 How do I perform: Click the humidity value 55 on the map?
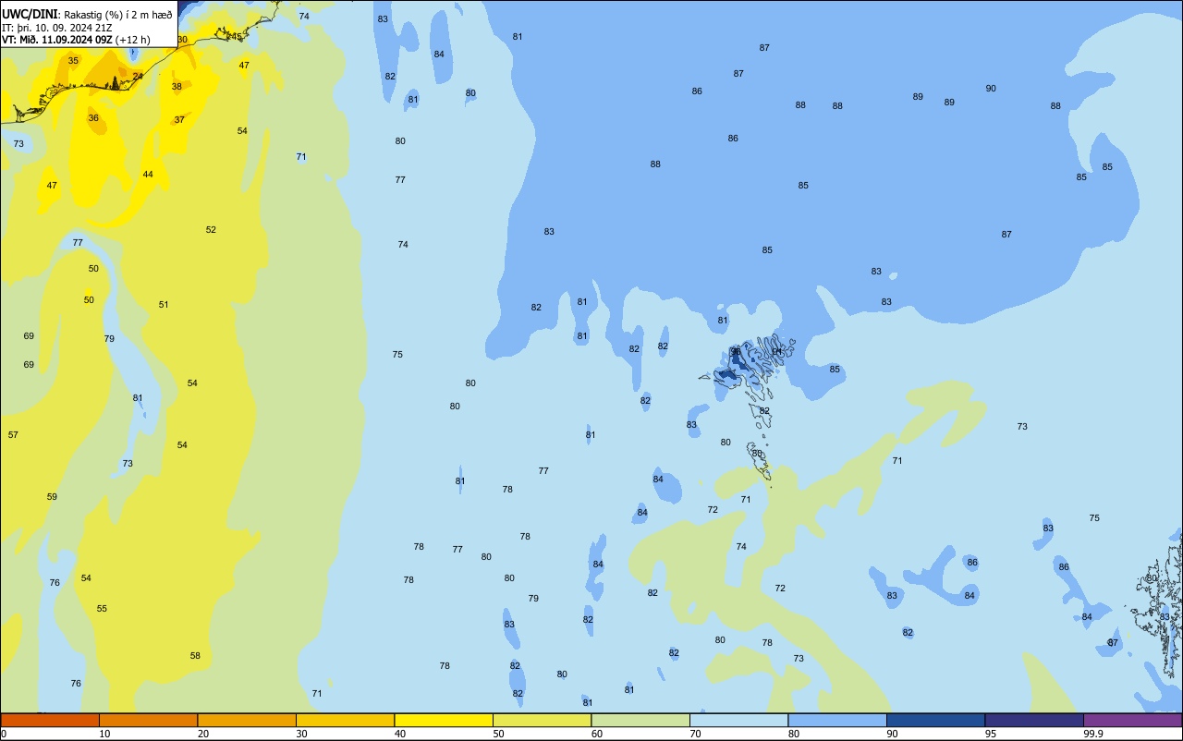102,609
